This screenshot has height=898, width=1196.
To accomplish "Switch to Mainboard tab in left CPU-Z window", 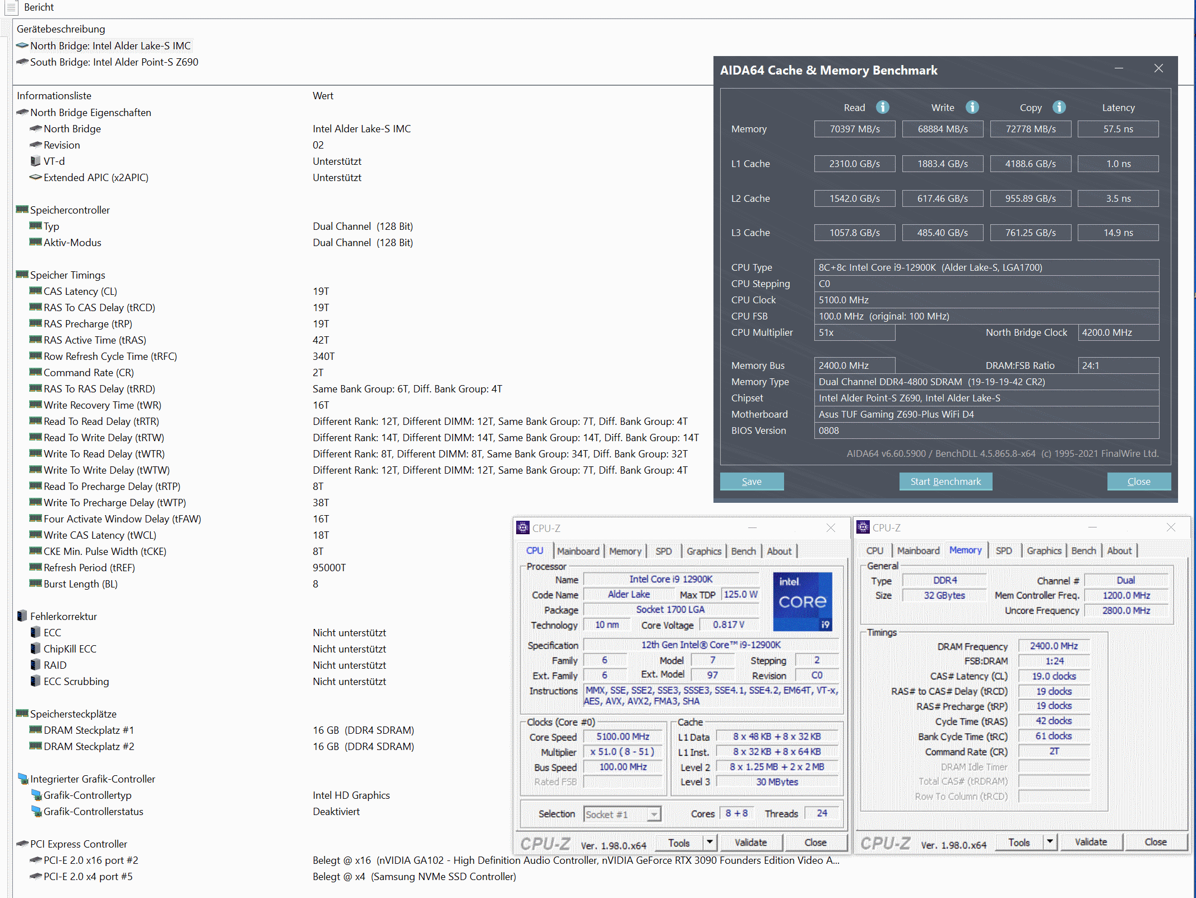I will [578, 551].
